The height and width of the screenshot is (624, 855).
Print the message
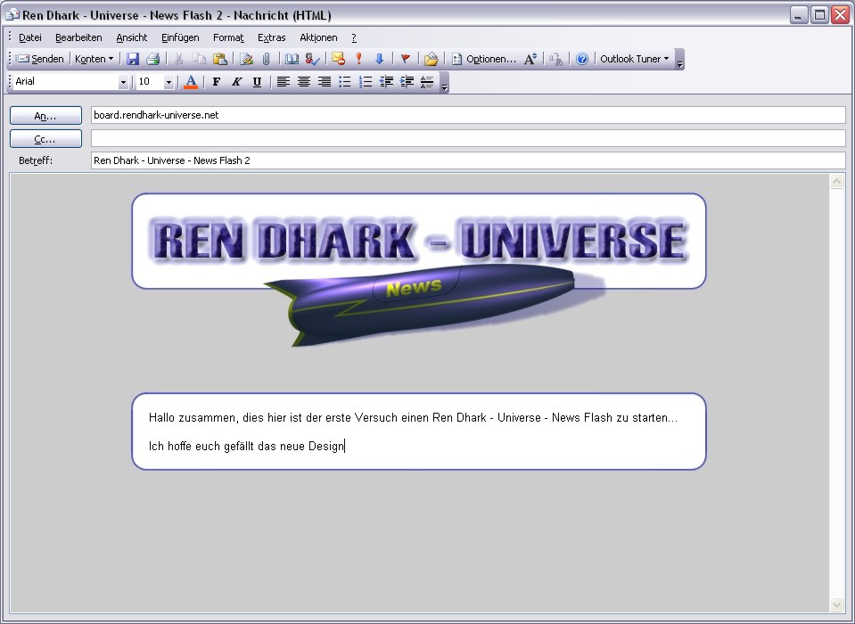153,59
